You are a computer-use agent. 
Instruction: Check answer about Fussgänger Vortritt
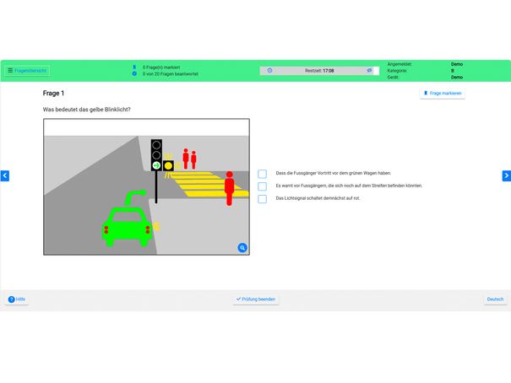point(263,174)
